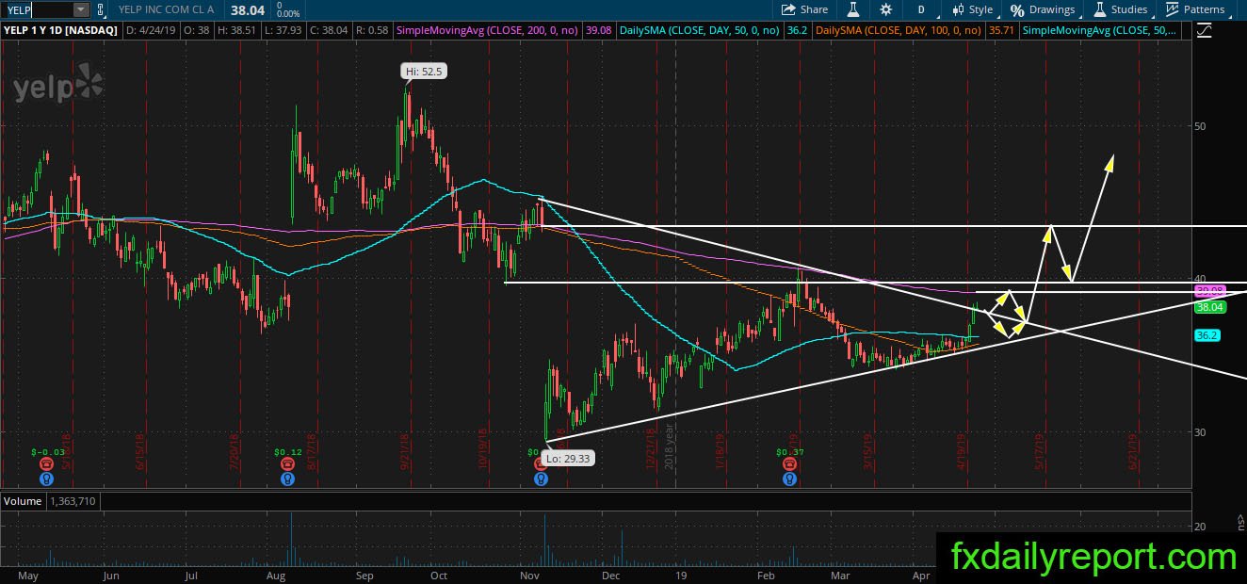The image size is (1247, 584).
Task: Click the blue lightbulb icon near August
Action: pyautogui.click(x=288, y=479)
